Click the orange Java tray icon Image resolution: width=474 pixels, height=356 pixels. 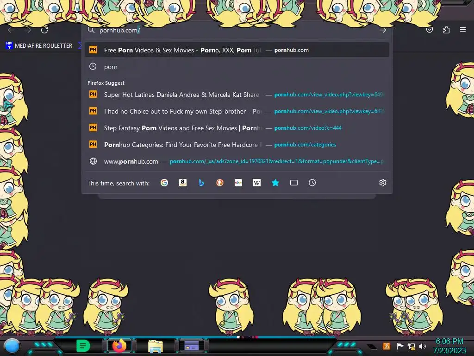tap(387, 346)
